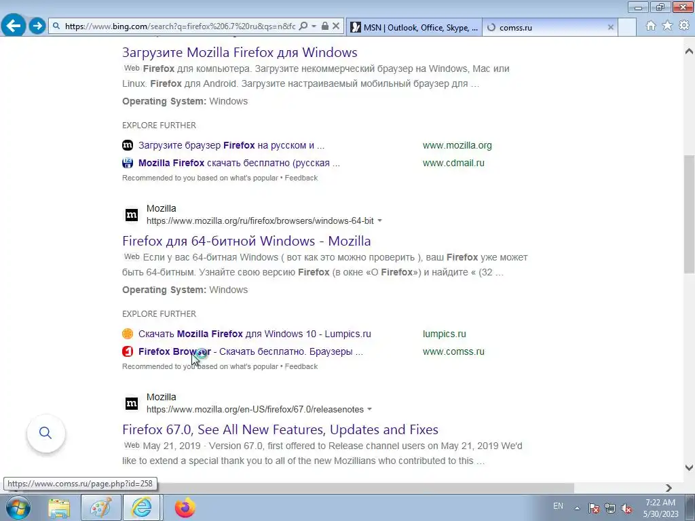Viewport: 695px width, 521px height.
Task: Click the www.cdmail.ru domain text
Action: click(x=453, y=163)
